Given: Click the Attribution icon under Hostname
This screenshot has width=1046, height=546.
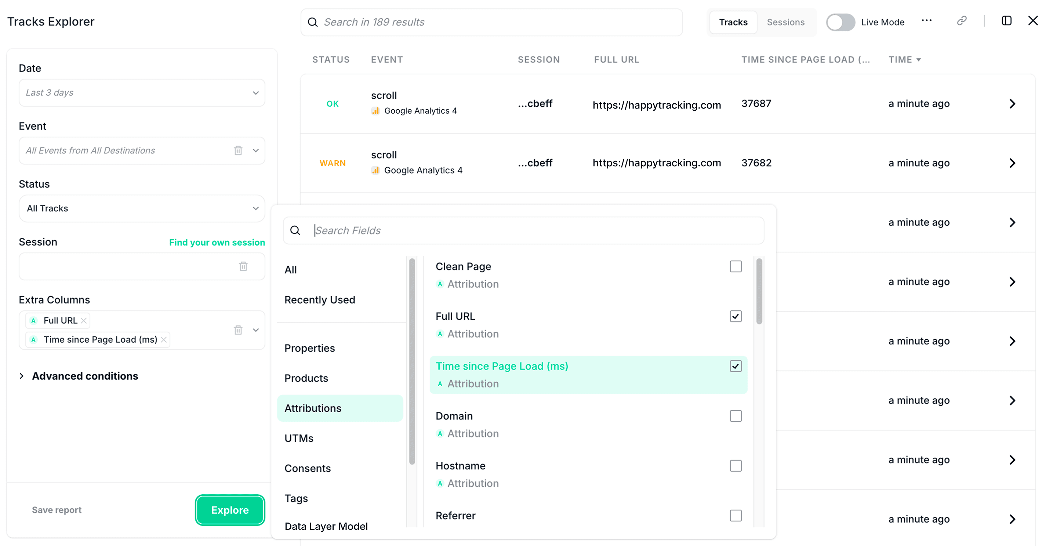Looking at the screenshot, I should pyautogui.click(x=440, y=484).
